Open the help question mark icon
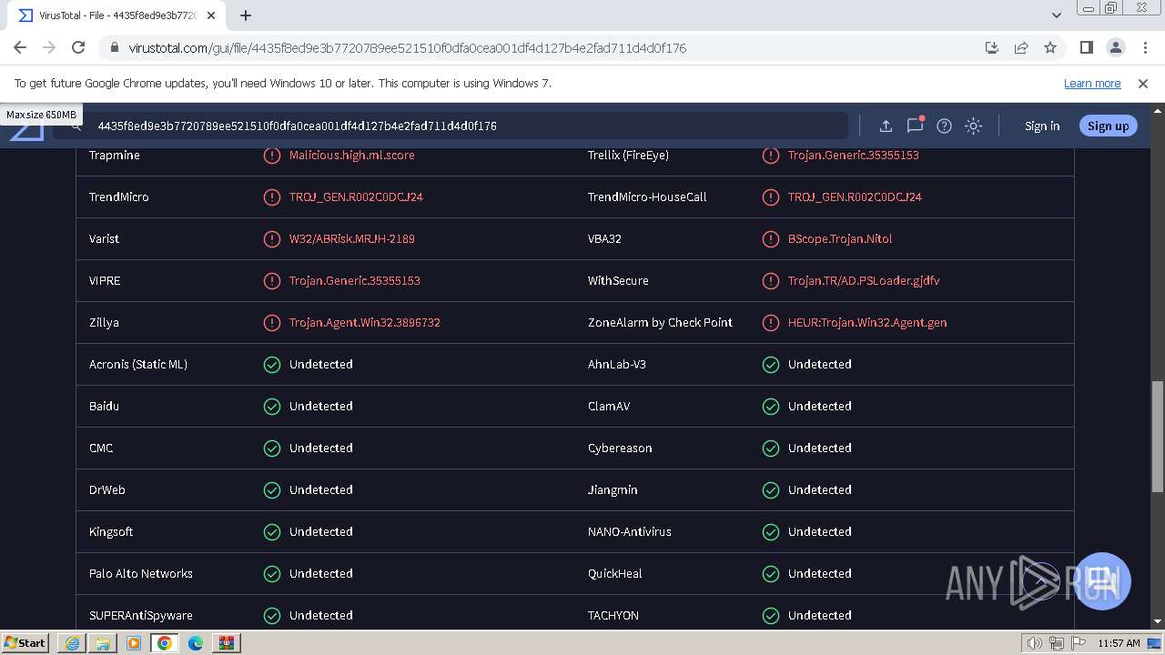The image size is (1165, 655). coord(944,126)
